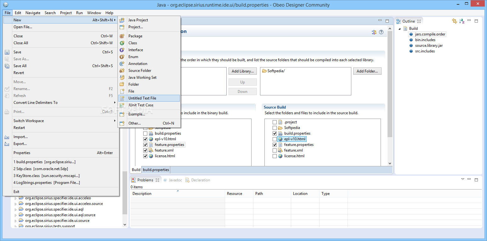The height and width of the screenshot is (241, 487).
Task: Expand org.eclipse.sirius.specifier.ide.ui.acceleo.source project
Action: tap(16, 204)
